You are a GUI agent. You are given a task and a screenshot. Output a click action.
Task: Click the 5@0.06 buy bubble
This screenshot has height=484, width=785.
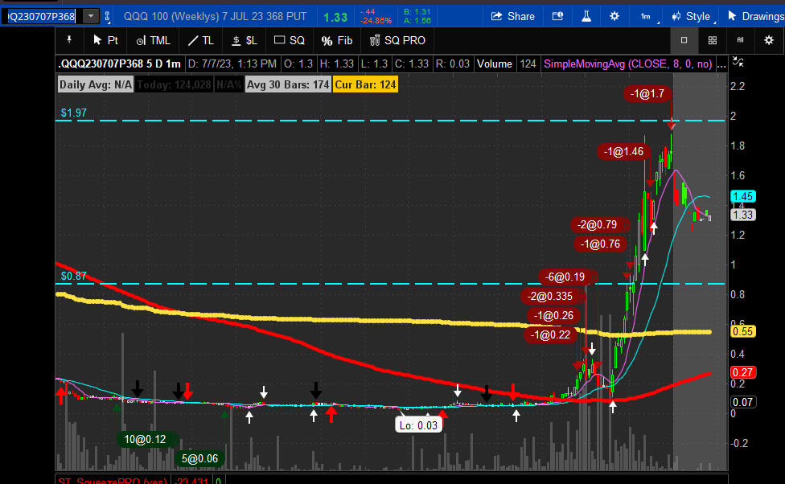(199, 458)
